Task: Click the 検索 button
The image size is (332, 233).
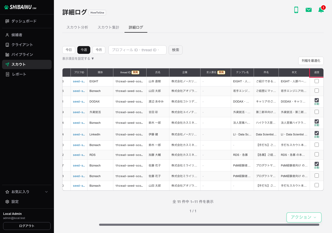Action: [176, 50]
